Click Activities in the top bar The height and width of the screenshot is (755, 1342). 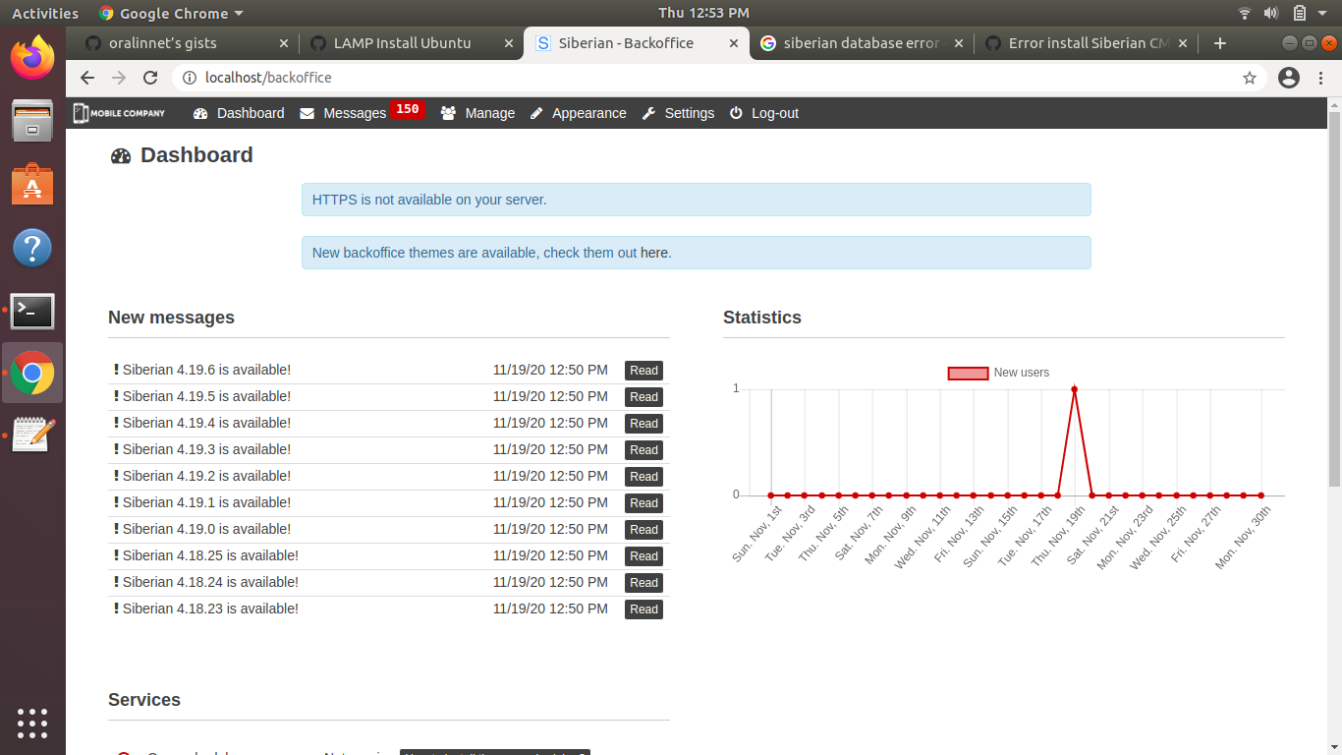(x=44, y=13)
